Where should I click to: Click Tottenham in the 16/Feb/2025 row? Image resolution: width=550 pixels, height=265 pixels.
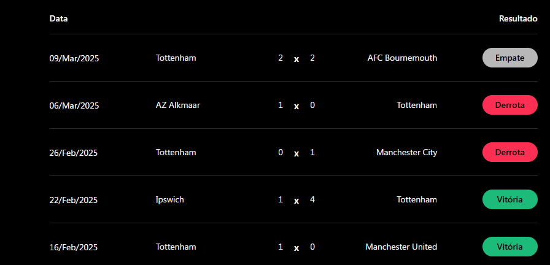point(176,247)
